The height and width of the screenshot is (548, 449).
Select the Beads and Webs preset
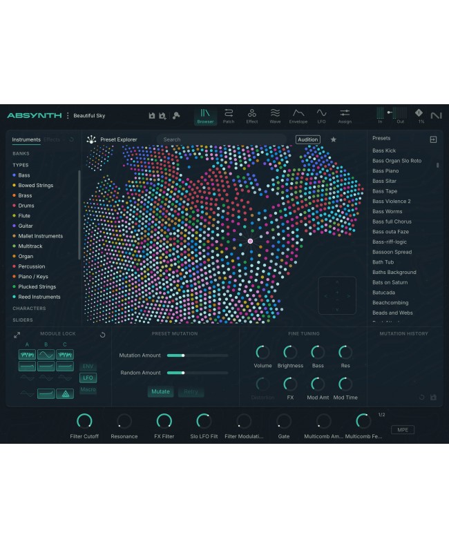click(x=392, y=313)
